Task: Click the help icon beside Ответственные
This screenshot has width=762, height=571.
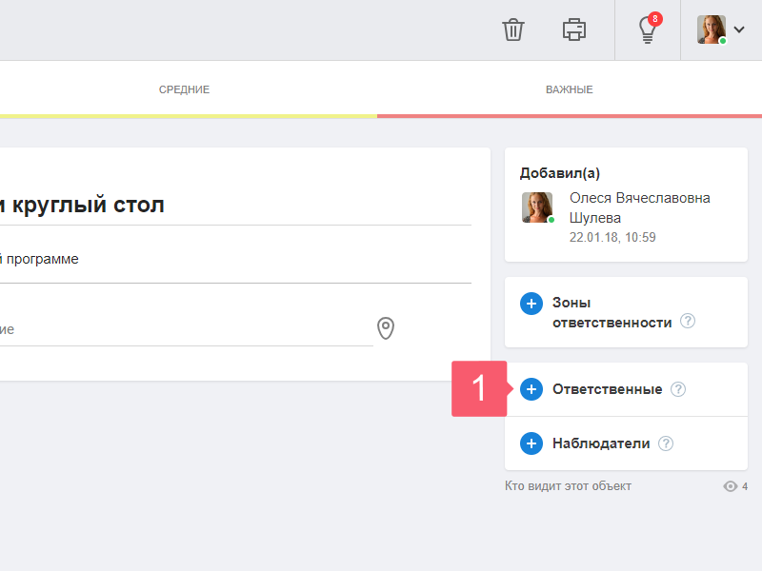Action: 678,389
